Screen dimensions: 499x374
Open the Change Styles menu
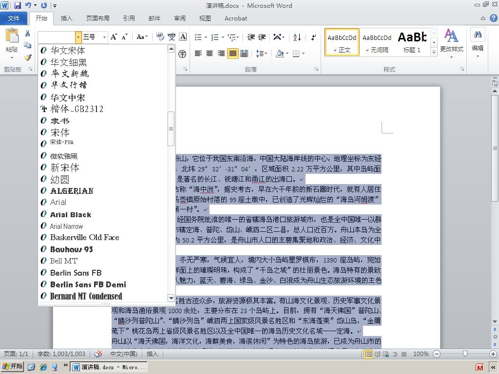click(452, 44)
